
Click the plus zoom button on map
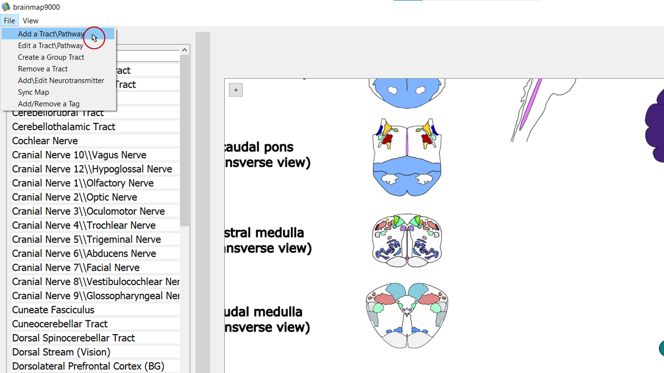click(x=236, y=90)
